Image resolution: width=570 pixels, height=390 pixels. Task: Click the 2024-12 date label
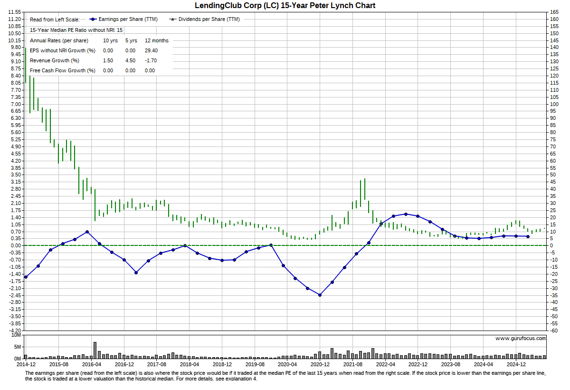pyautogui.click(x=515, y=364)
